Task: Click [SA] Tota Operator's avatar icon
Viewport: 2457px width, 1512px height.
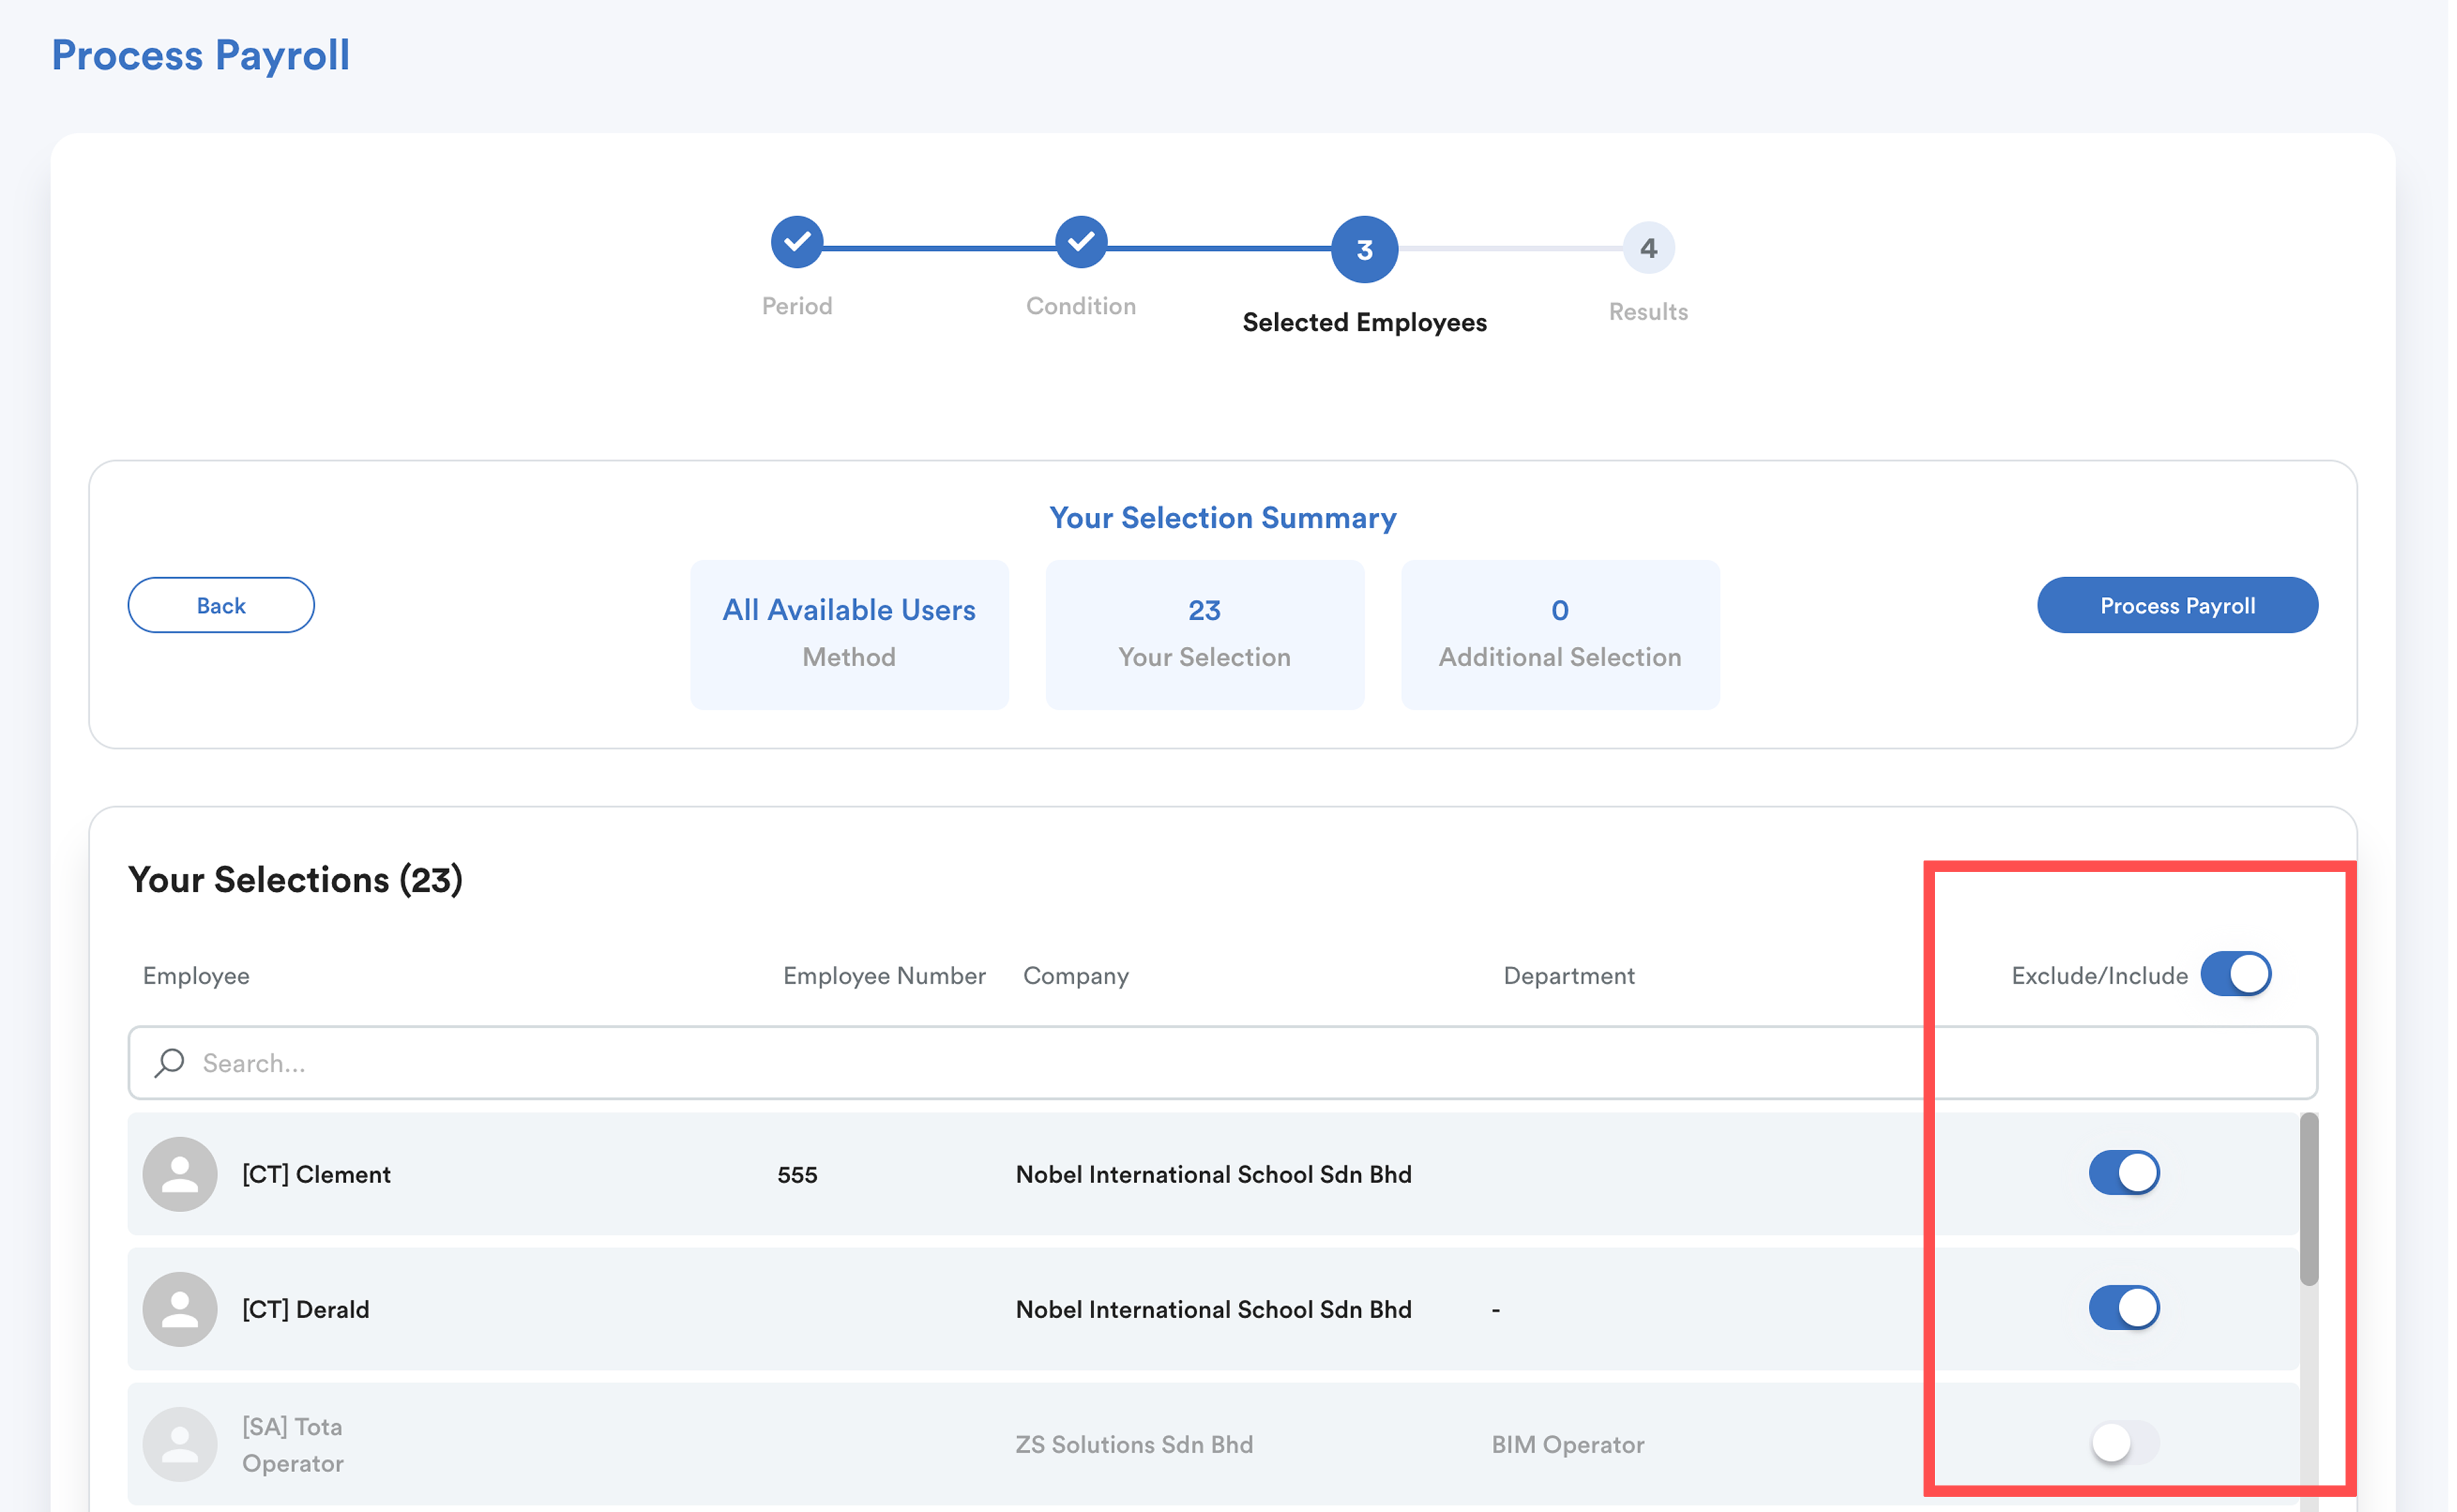Action: (180, 1443)
